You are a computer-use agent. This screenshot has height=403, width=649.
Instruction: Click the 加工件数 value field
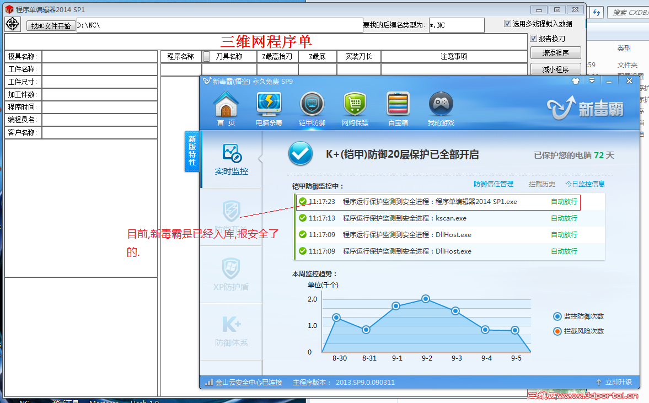[99, 94]
